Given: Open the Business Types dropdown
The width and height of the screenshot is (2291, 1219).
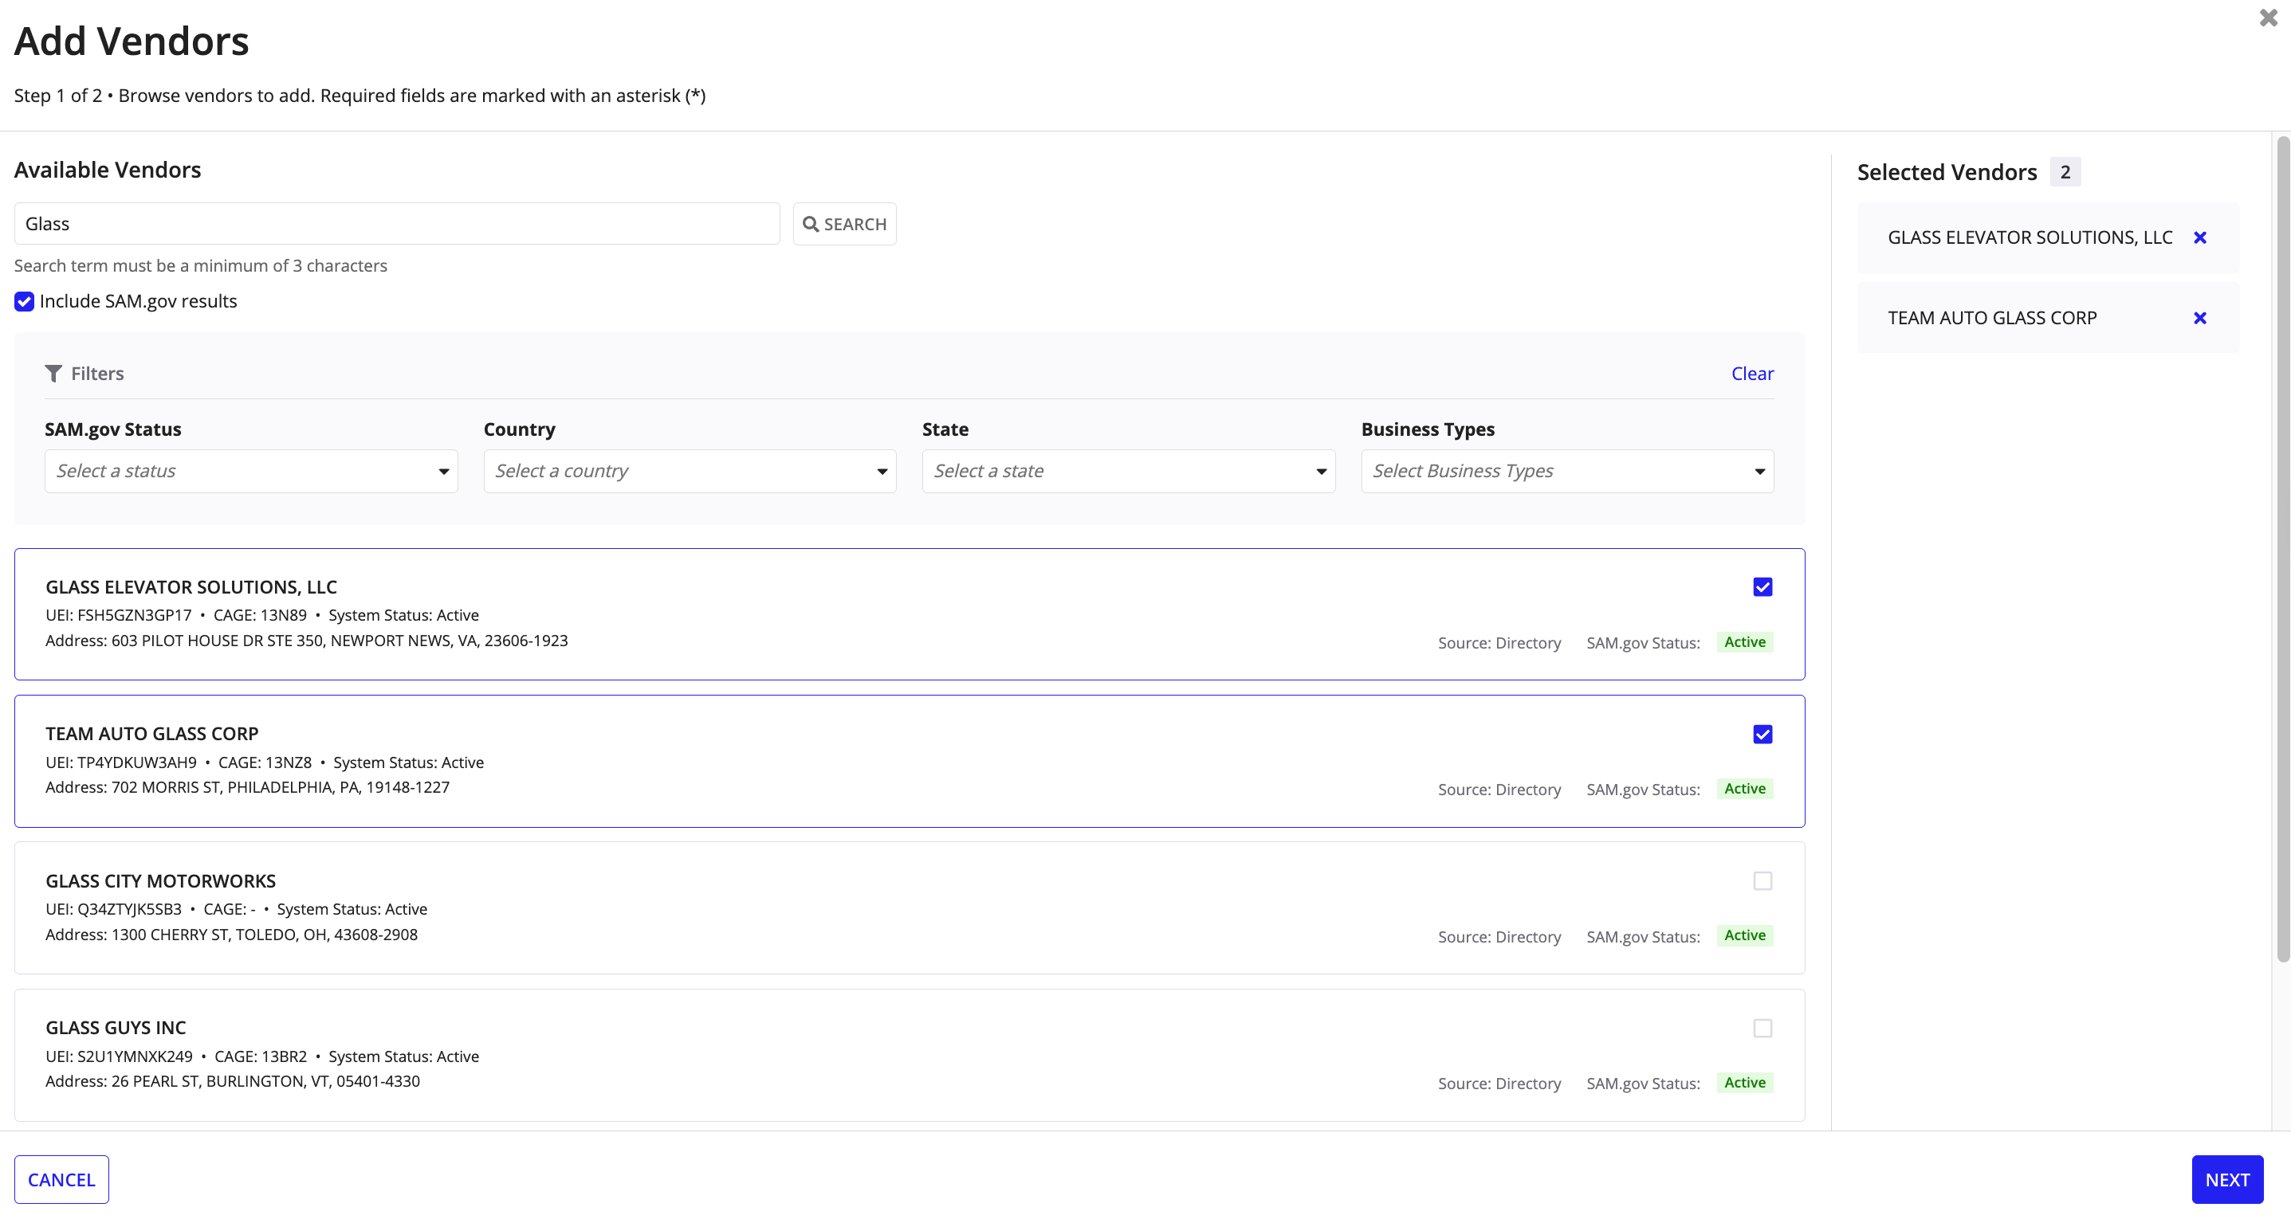Looking at the screenshot, I should (1567, 471).
